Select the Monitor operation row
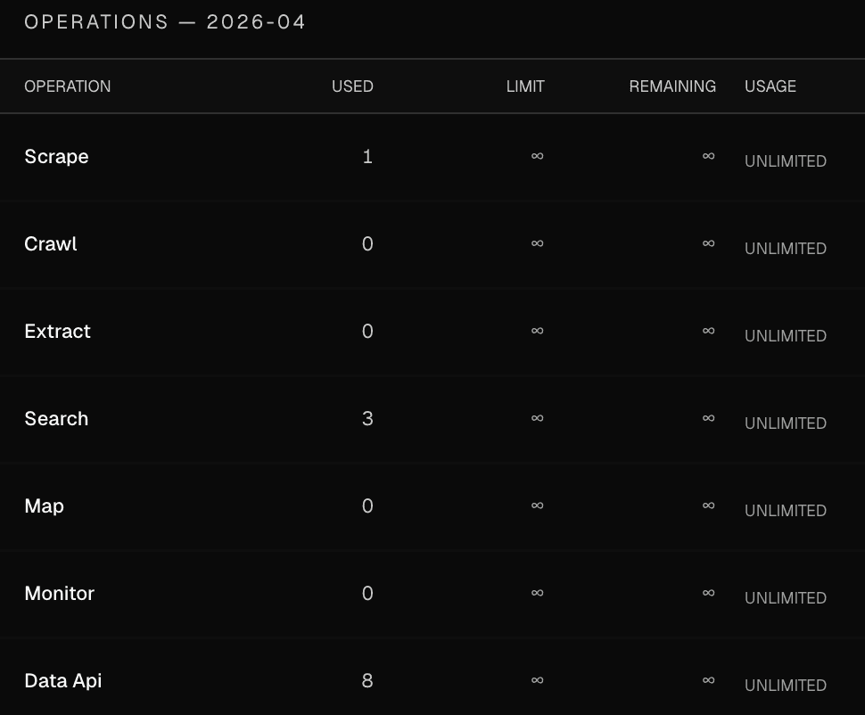Viewport: 865px width, 715px height. 432,594
